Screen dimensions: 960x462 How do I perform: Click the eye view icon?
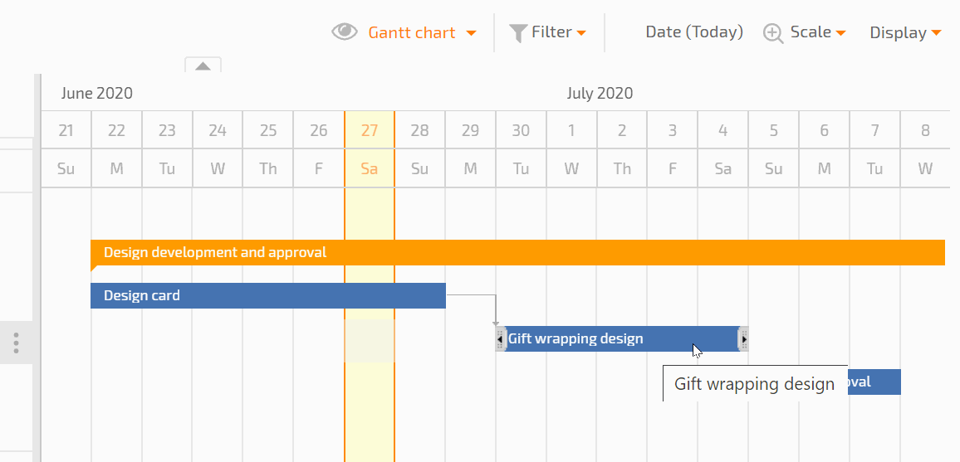click(x=345, y=32)
